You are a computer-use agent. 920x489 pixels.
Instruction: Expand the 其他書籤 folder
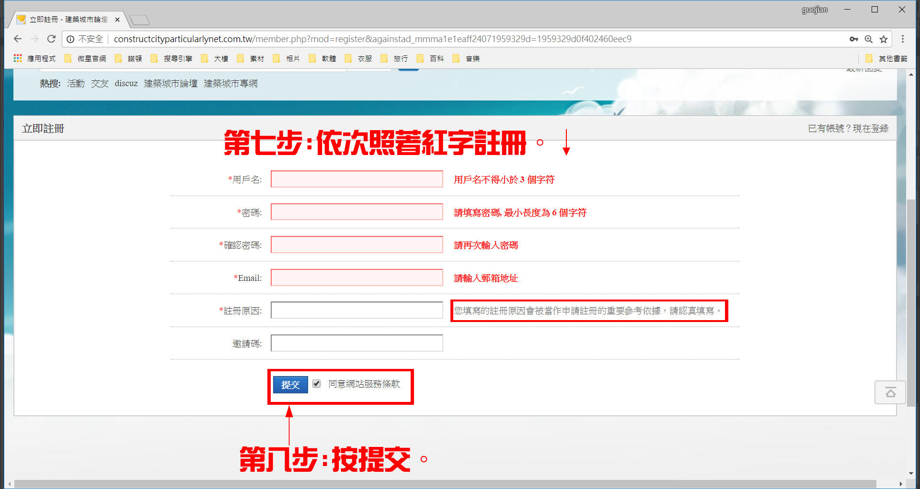[x=886, y=58]
